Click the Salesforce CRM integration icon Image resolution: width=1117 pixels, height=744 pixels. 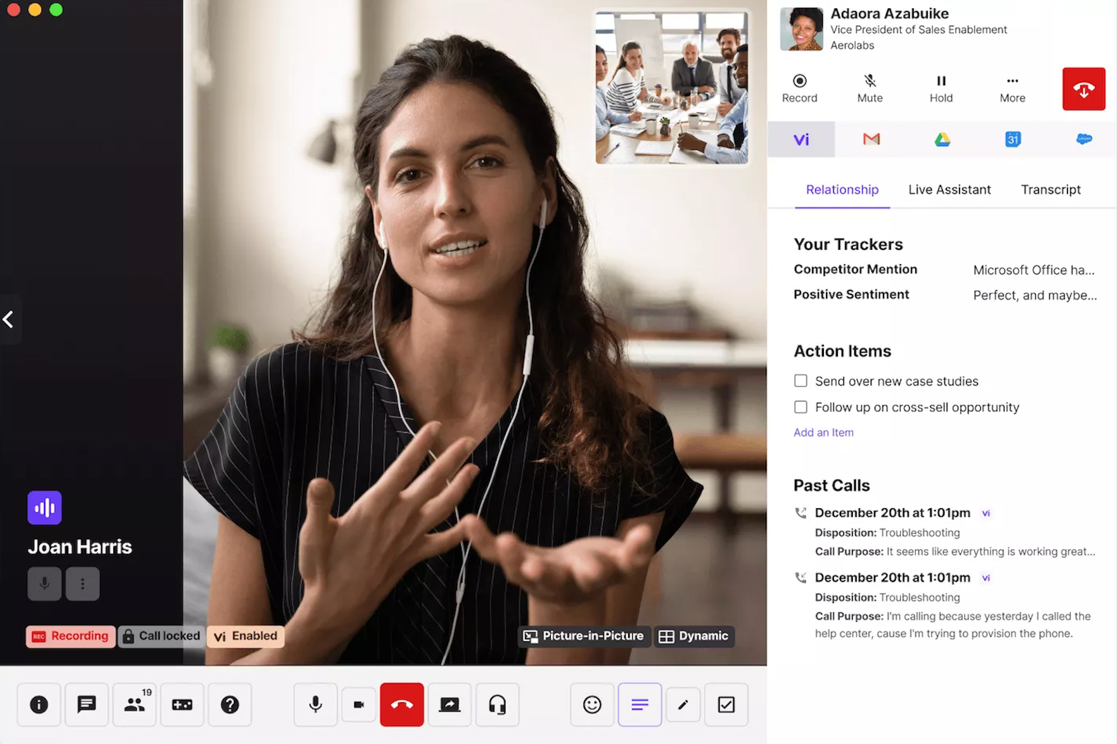click(x=1083, y=139)
